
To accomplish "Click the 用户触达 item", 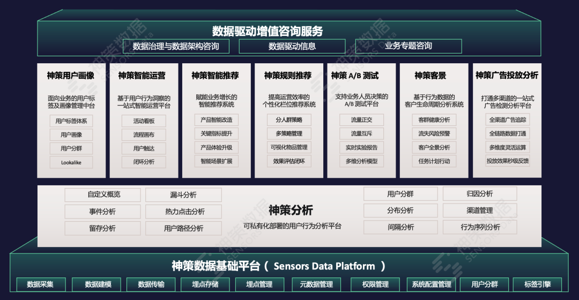I will pyautogui.click(x=144, y=148).
